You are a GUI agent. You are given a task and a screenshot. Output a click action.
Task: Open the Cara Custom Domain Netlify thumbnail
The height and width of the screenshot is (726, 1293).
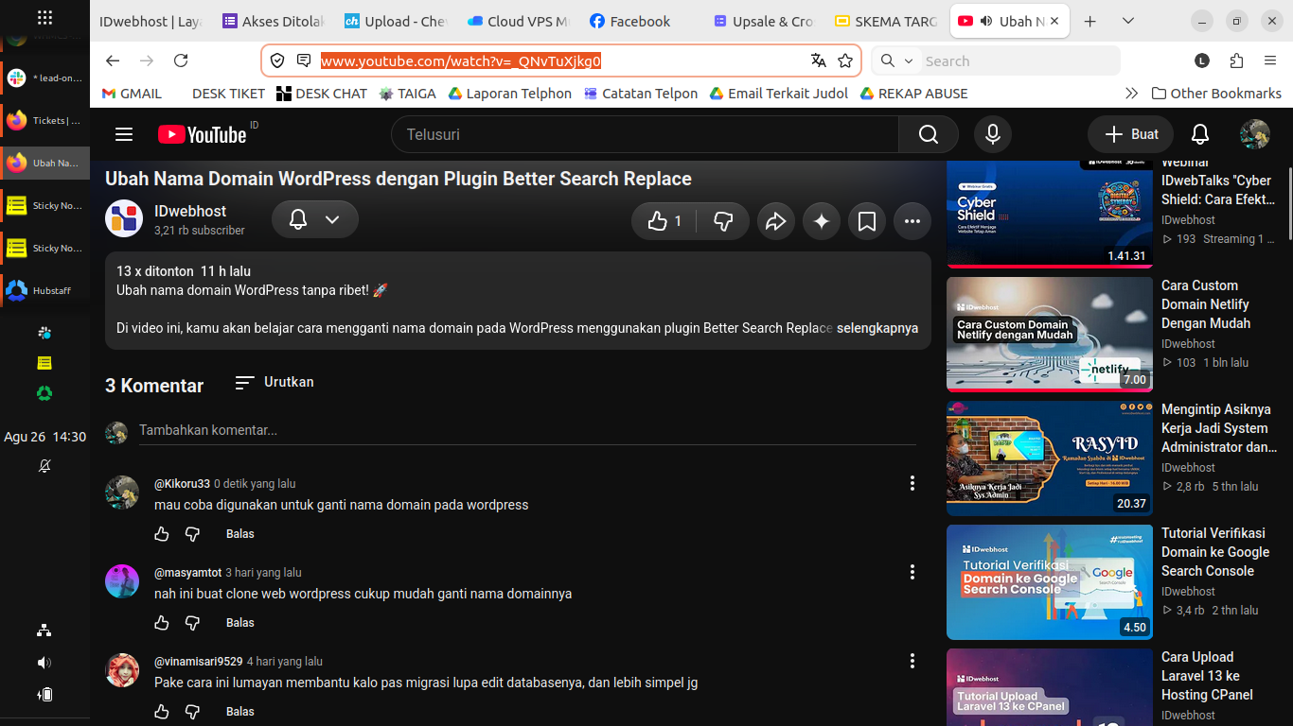(1050, 334)
